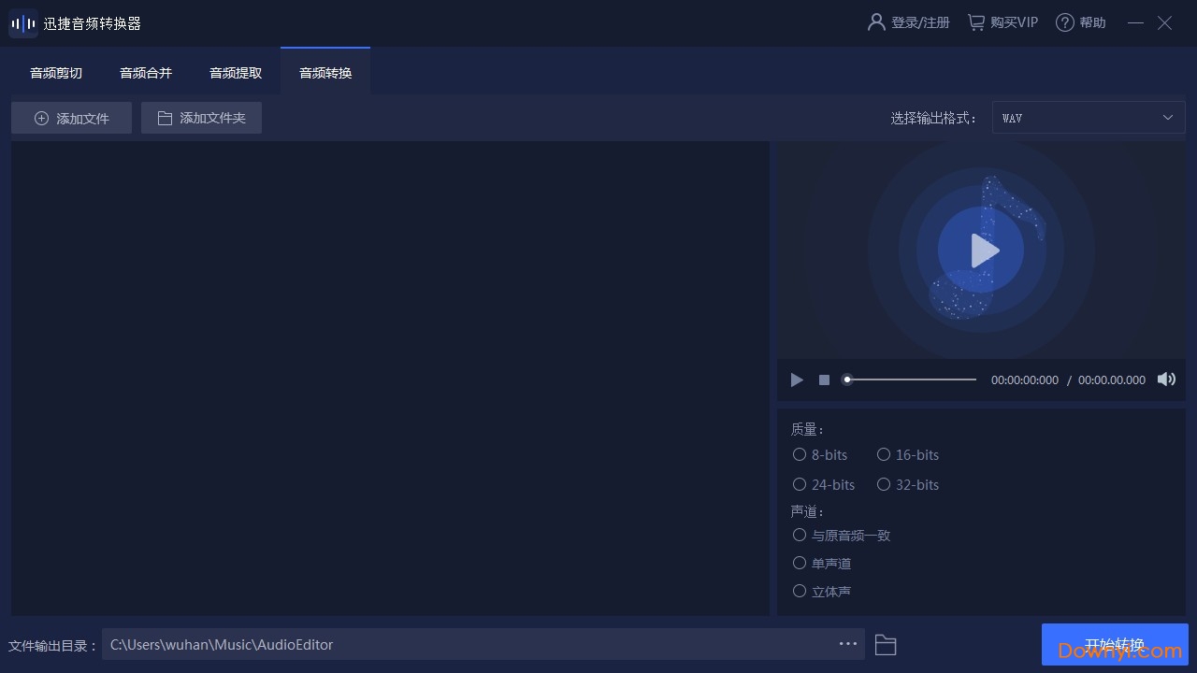Click the three-dots browse path button
The image size is (1197, 673).
point(848,644)
